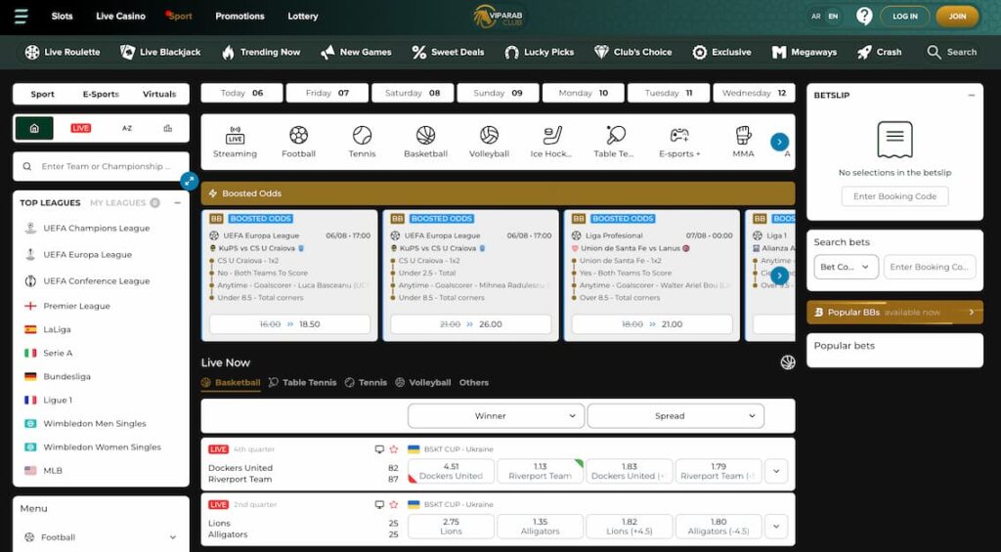Screen dimensions: 1001x552
Task: Next boosted odds card arrow
Action: [779, 276]
